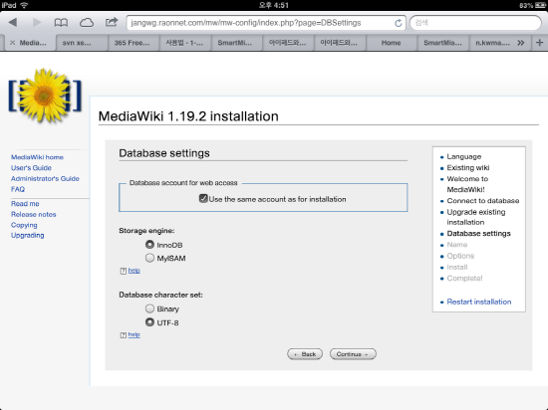Click the Continue button
Viewport: 548px width, 410px height.
tap(353, 354)
